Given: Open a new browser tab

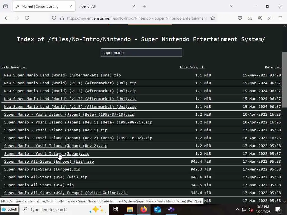Looking at the screenshot, I should tap(144, 6).
